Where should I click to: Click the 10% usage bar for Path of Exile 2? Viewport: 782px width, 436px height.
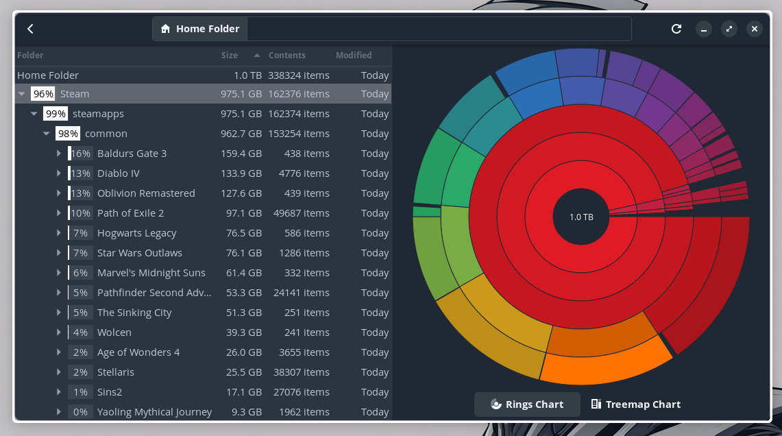click(80, 213)
